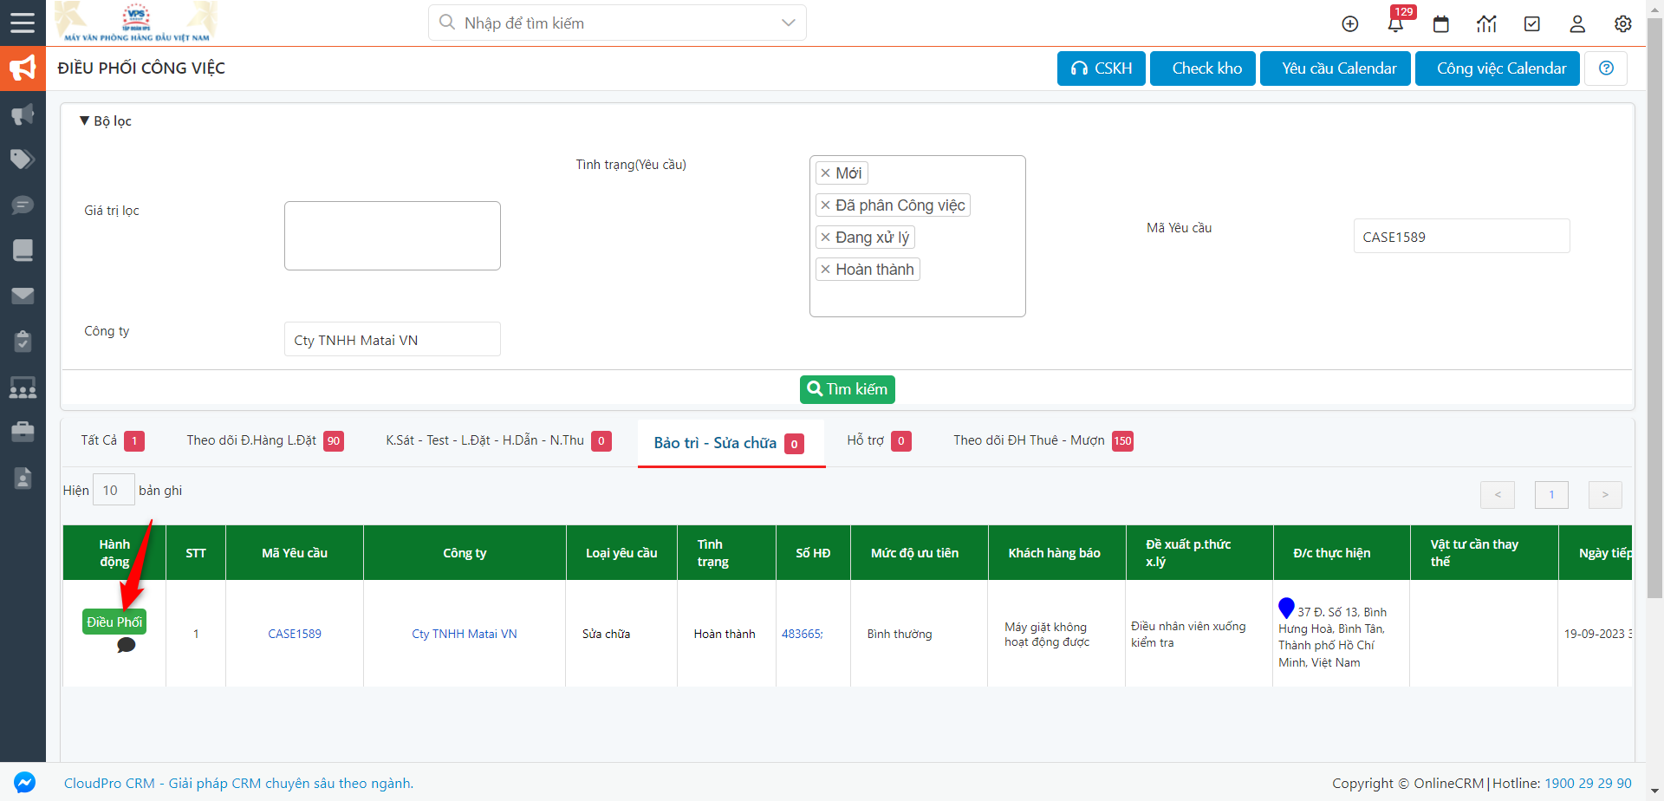Go to next page of results
This screenshot has height=801, width=1664.
click(1605, 494)
